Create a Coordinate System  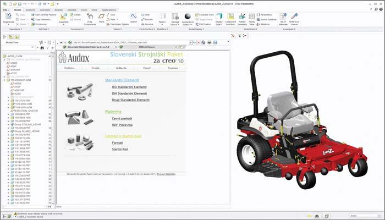coord(118,24)
